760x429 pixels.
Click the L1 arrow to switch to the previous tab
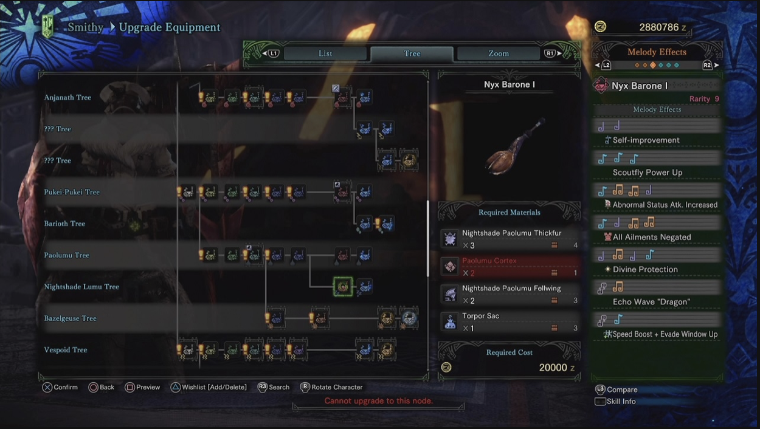point(271,53)
